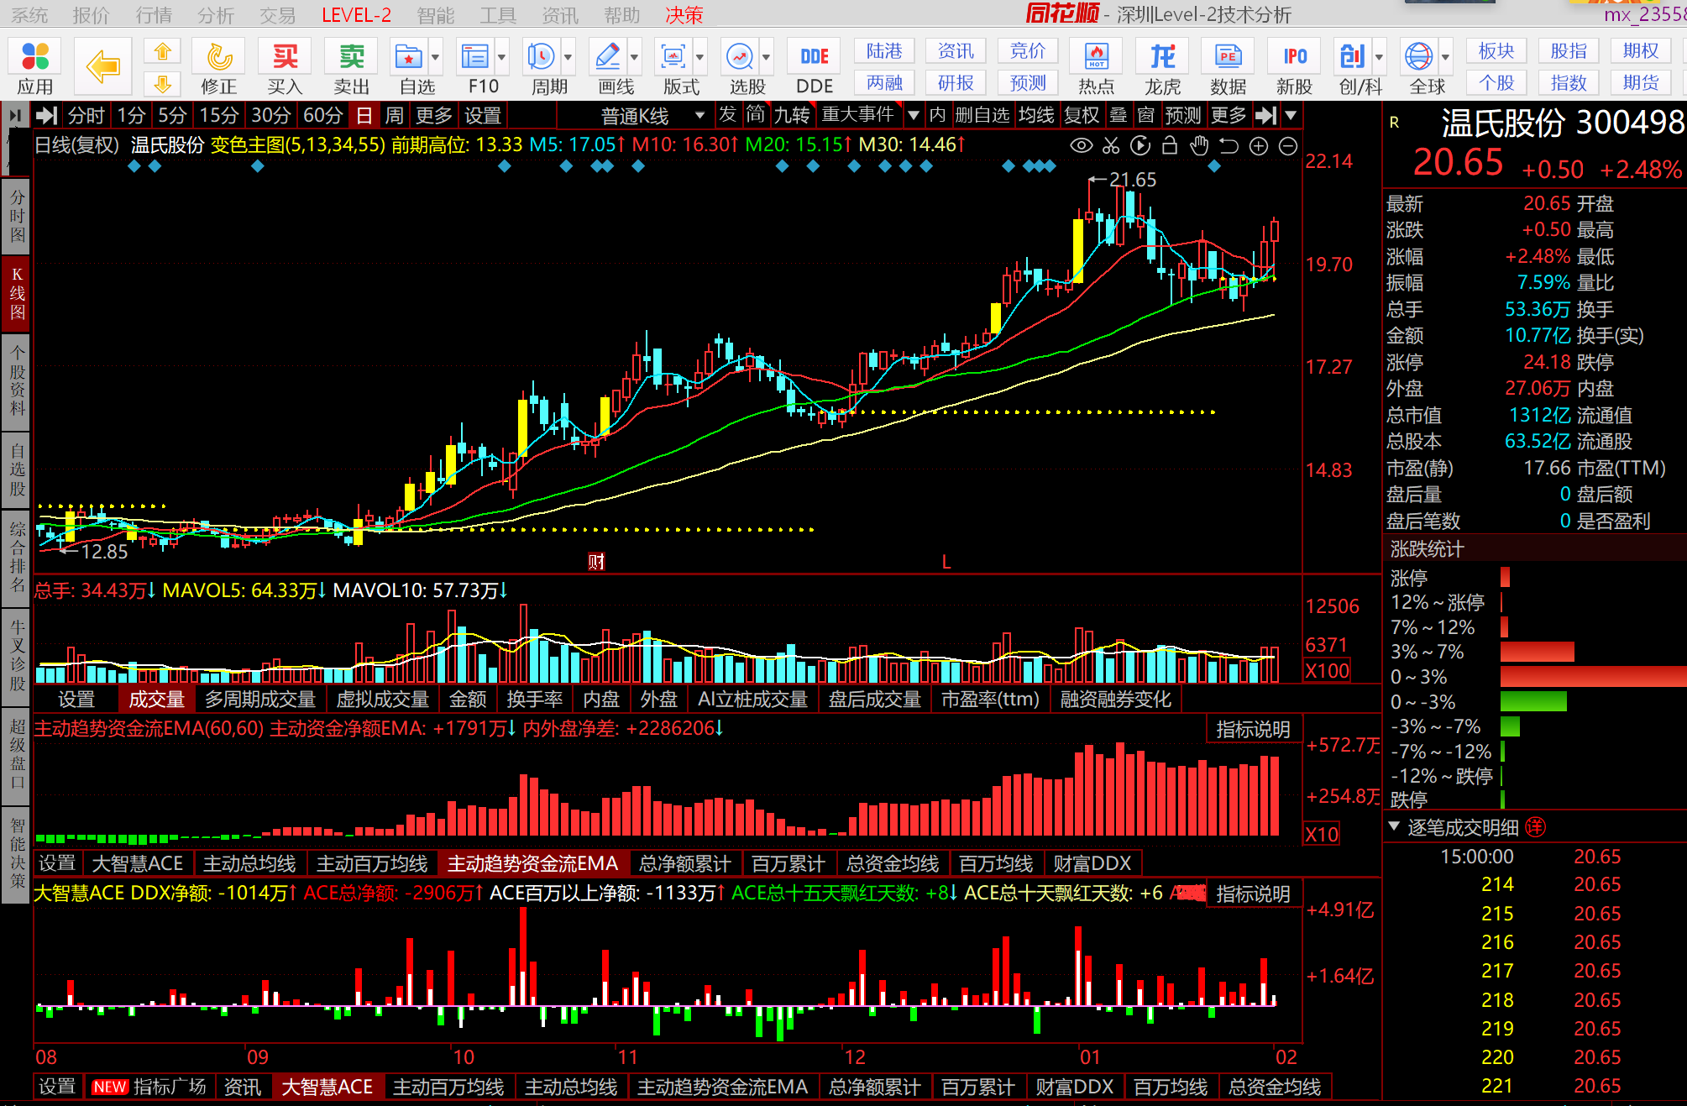Toggle the chart lock icon

coord(1170,145)
